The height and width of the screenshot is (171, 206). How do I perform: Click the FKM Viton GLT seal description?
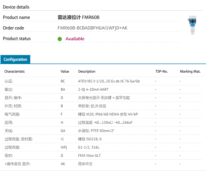[89, 156]
